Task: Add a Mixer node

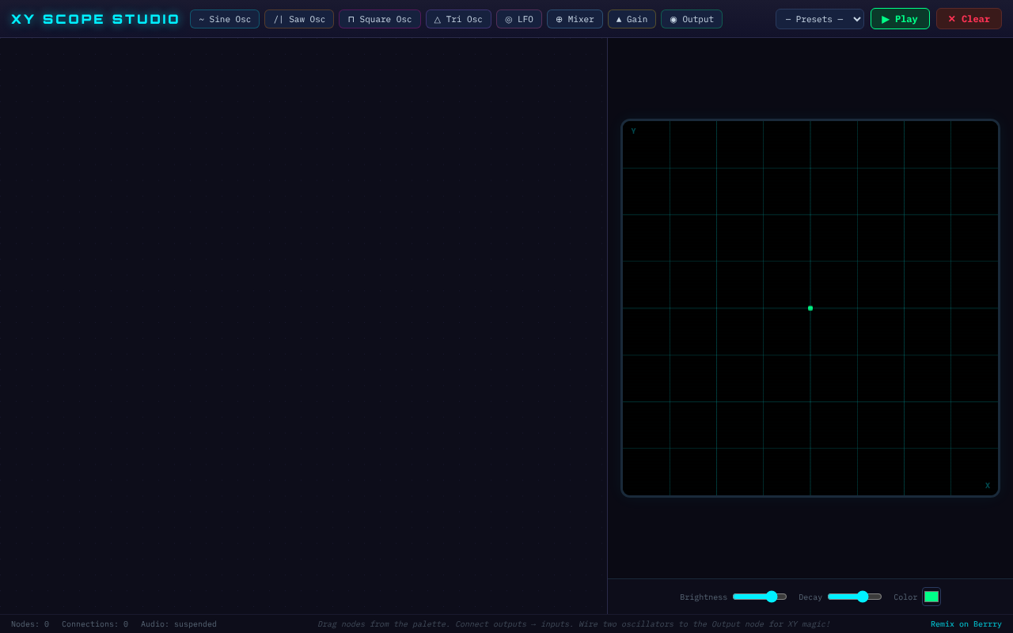Action: (575, 19)
